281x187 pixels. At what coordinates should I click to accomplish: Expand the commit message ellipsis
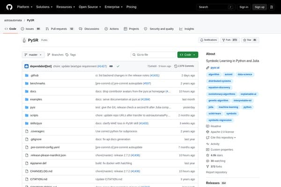111,66
